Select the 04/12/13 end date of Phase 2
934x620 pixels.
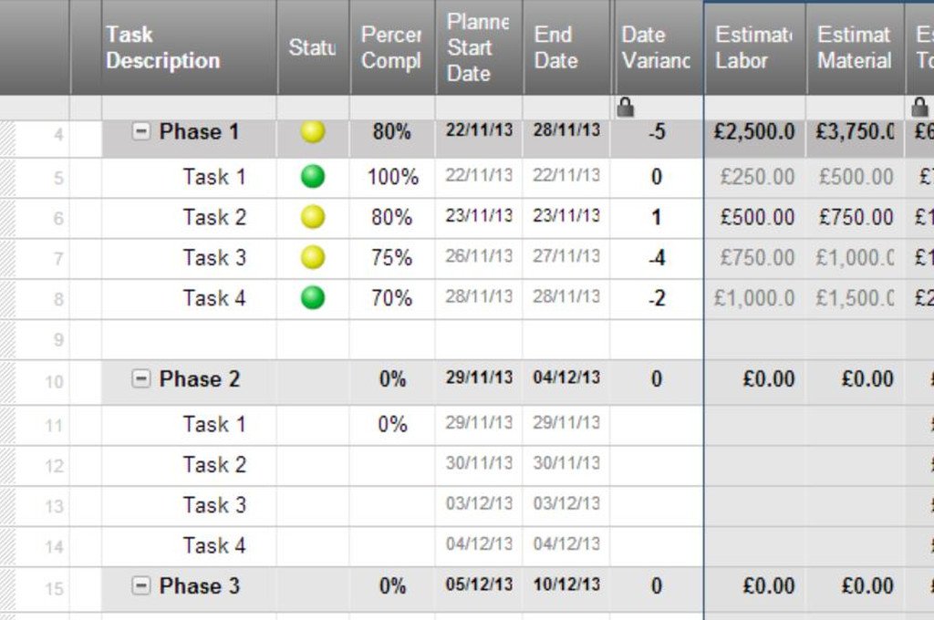(x=566, y=378)
